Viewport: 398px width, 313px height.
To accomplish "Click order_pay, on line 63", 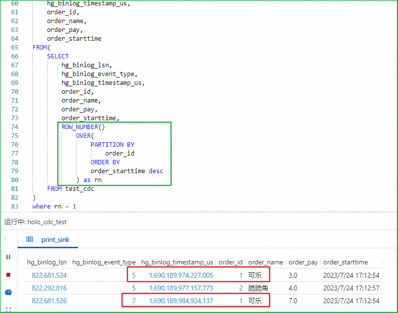I will pos(65,30).
